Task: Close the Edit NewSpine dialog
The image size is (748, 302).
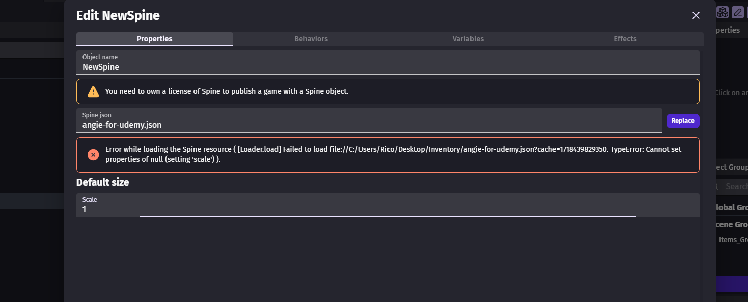Action: tap(696, 15)
